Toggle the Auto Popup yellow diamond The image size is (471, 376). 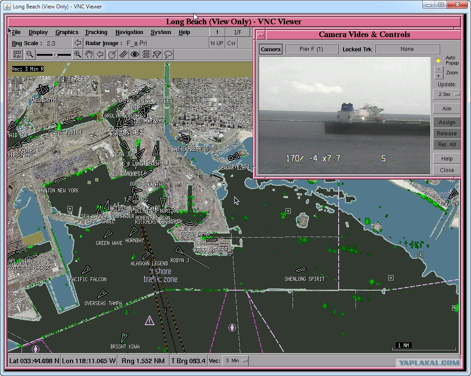coord(438,60)
